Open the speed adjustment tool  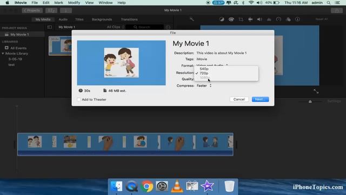click(x=278, y=19)
